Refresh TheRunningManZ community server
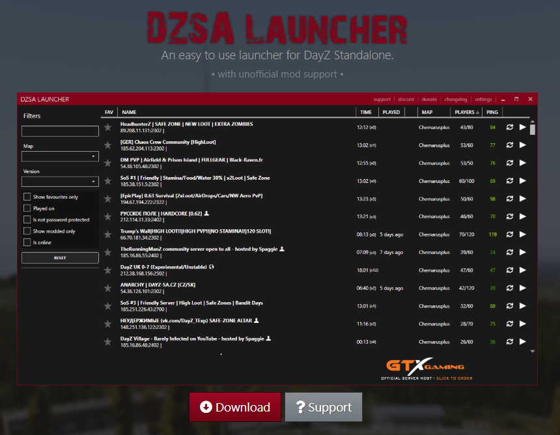Image resolution: width=560 pixels, height=435 pixels. (x=510, y=252)
